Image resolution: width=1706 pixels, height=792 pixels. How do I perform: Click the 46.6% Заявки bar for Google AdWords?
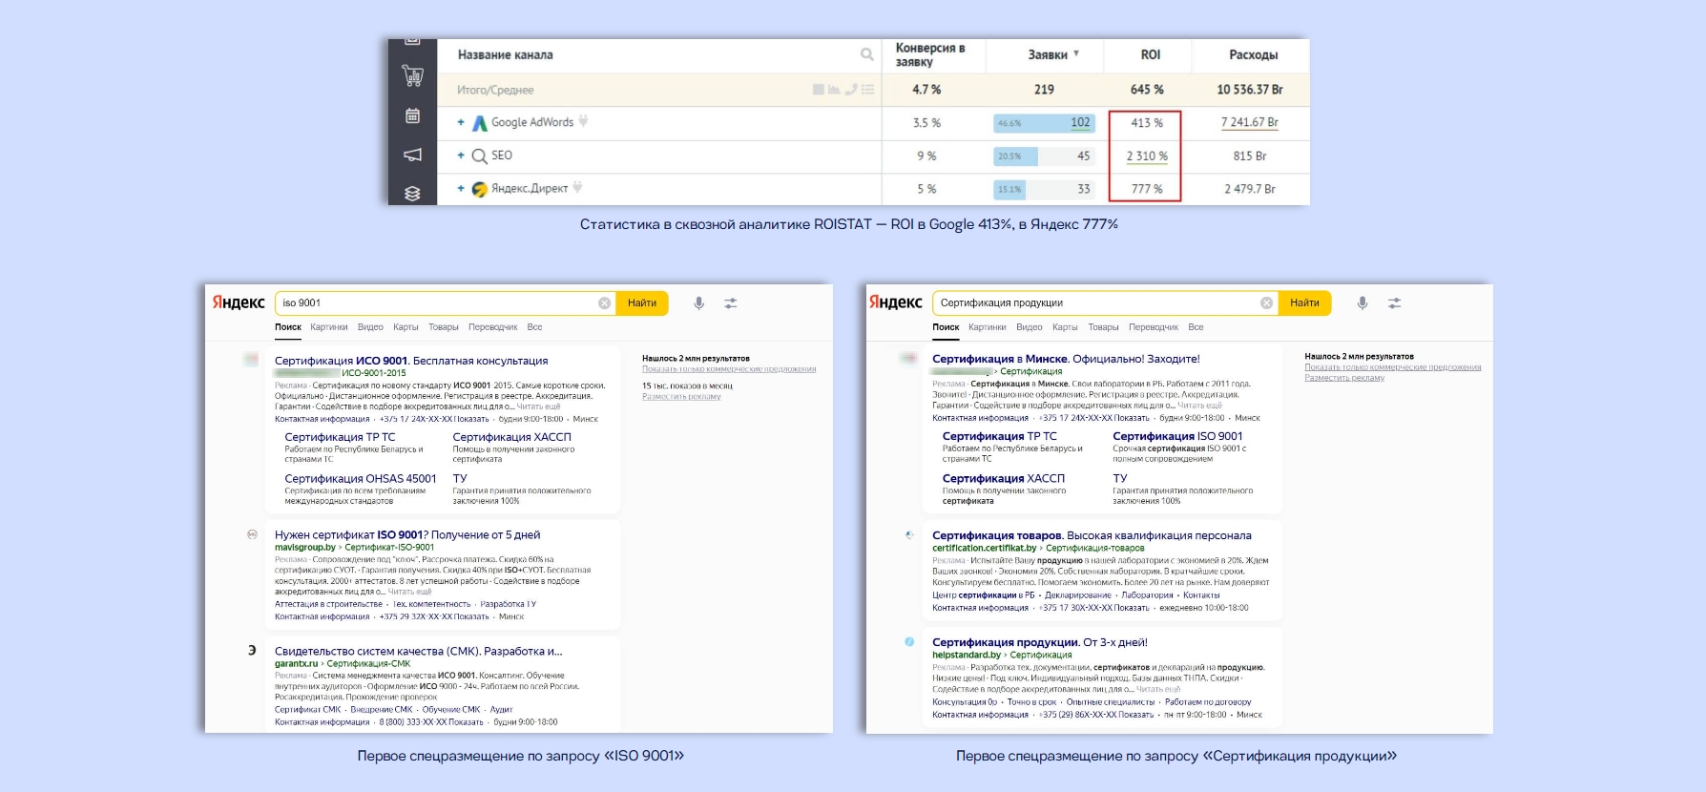click(1044, 123)
